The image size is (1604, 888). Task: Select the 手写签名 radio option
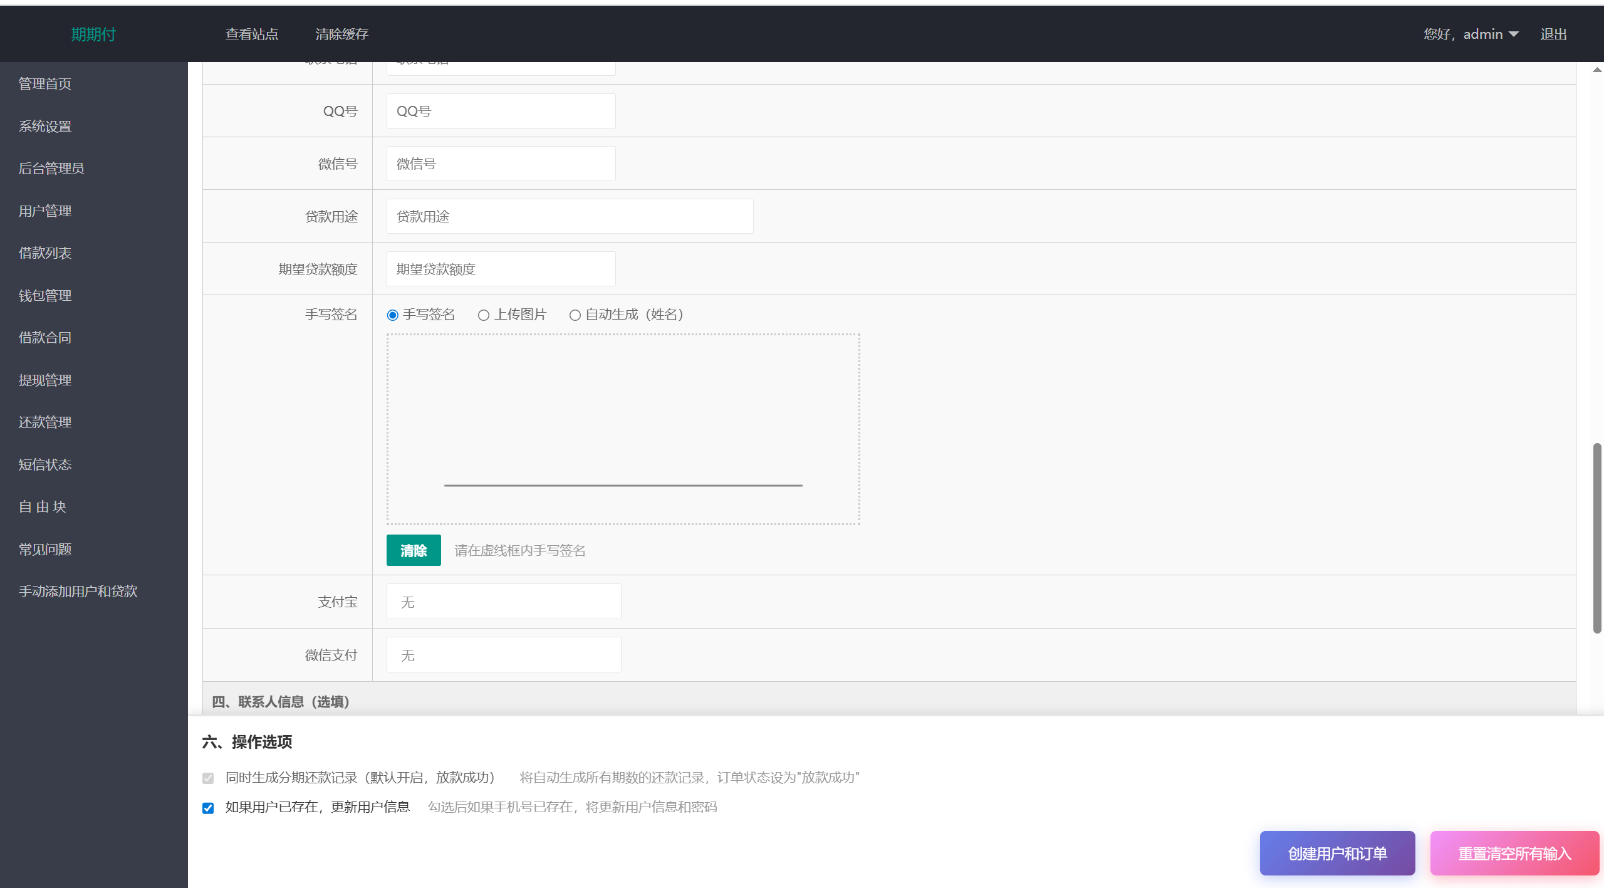pos(393,315)
